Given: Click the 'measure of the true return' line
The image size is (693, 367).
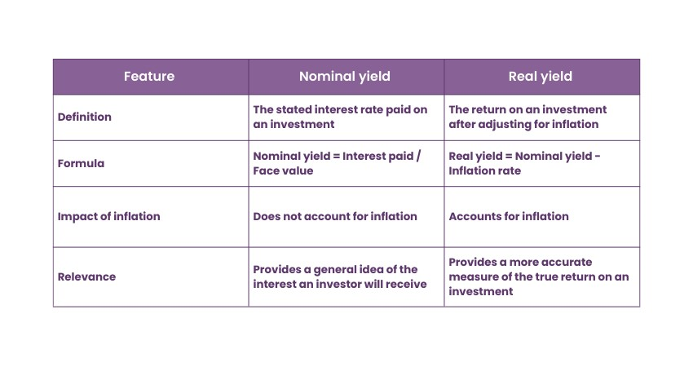Looking at the screenshot, I should pos(538,276).
